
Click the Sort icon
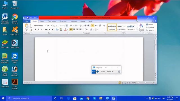(100, 26)
